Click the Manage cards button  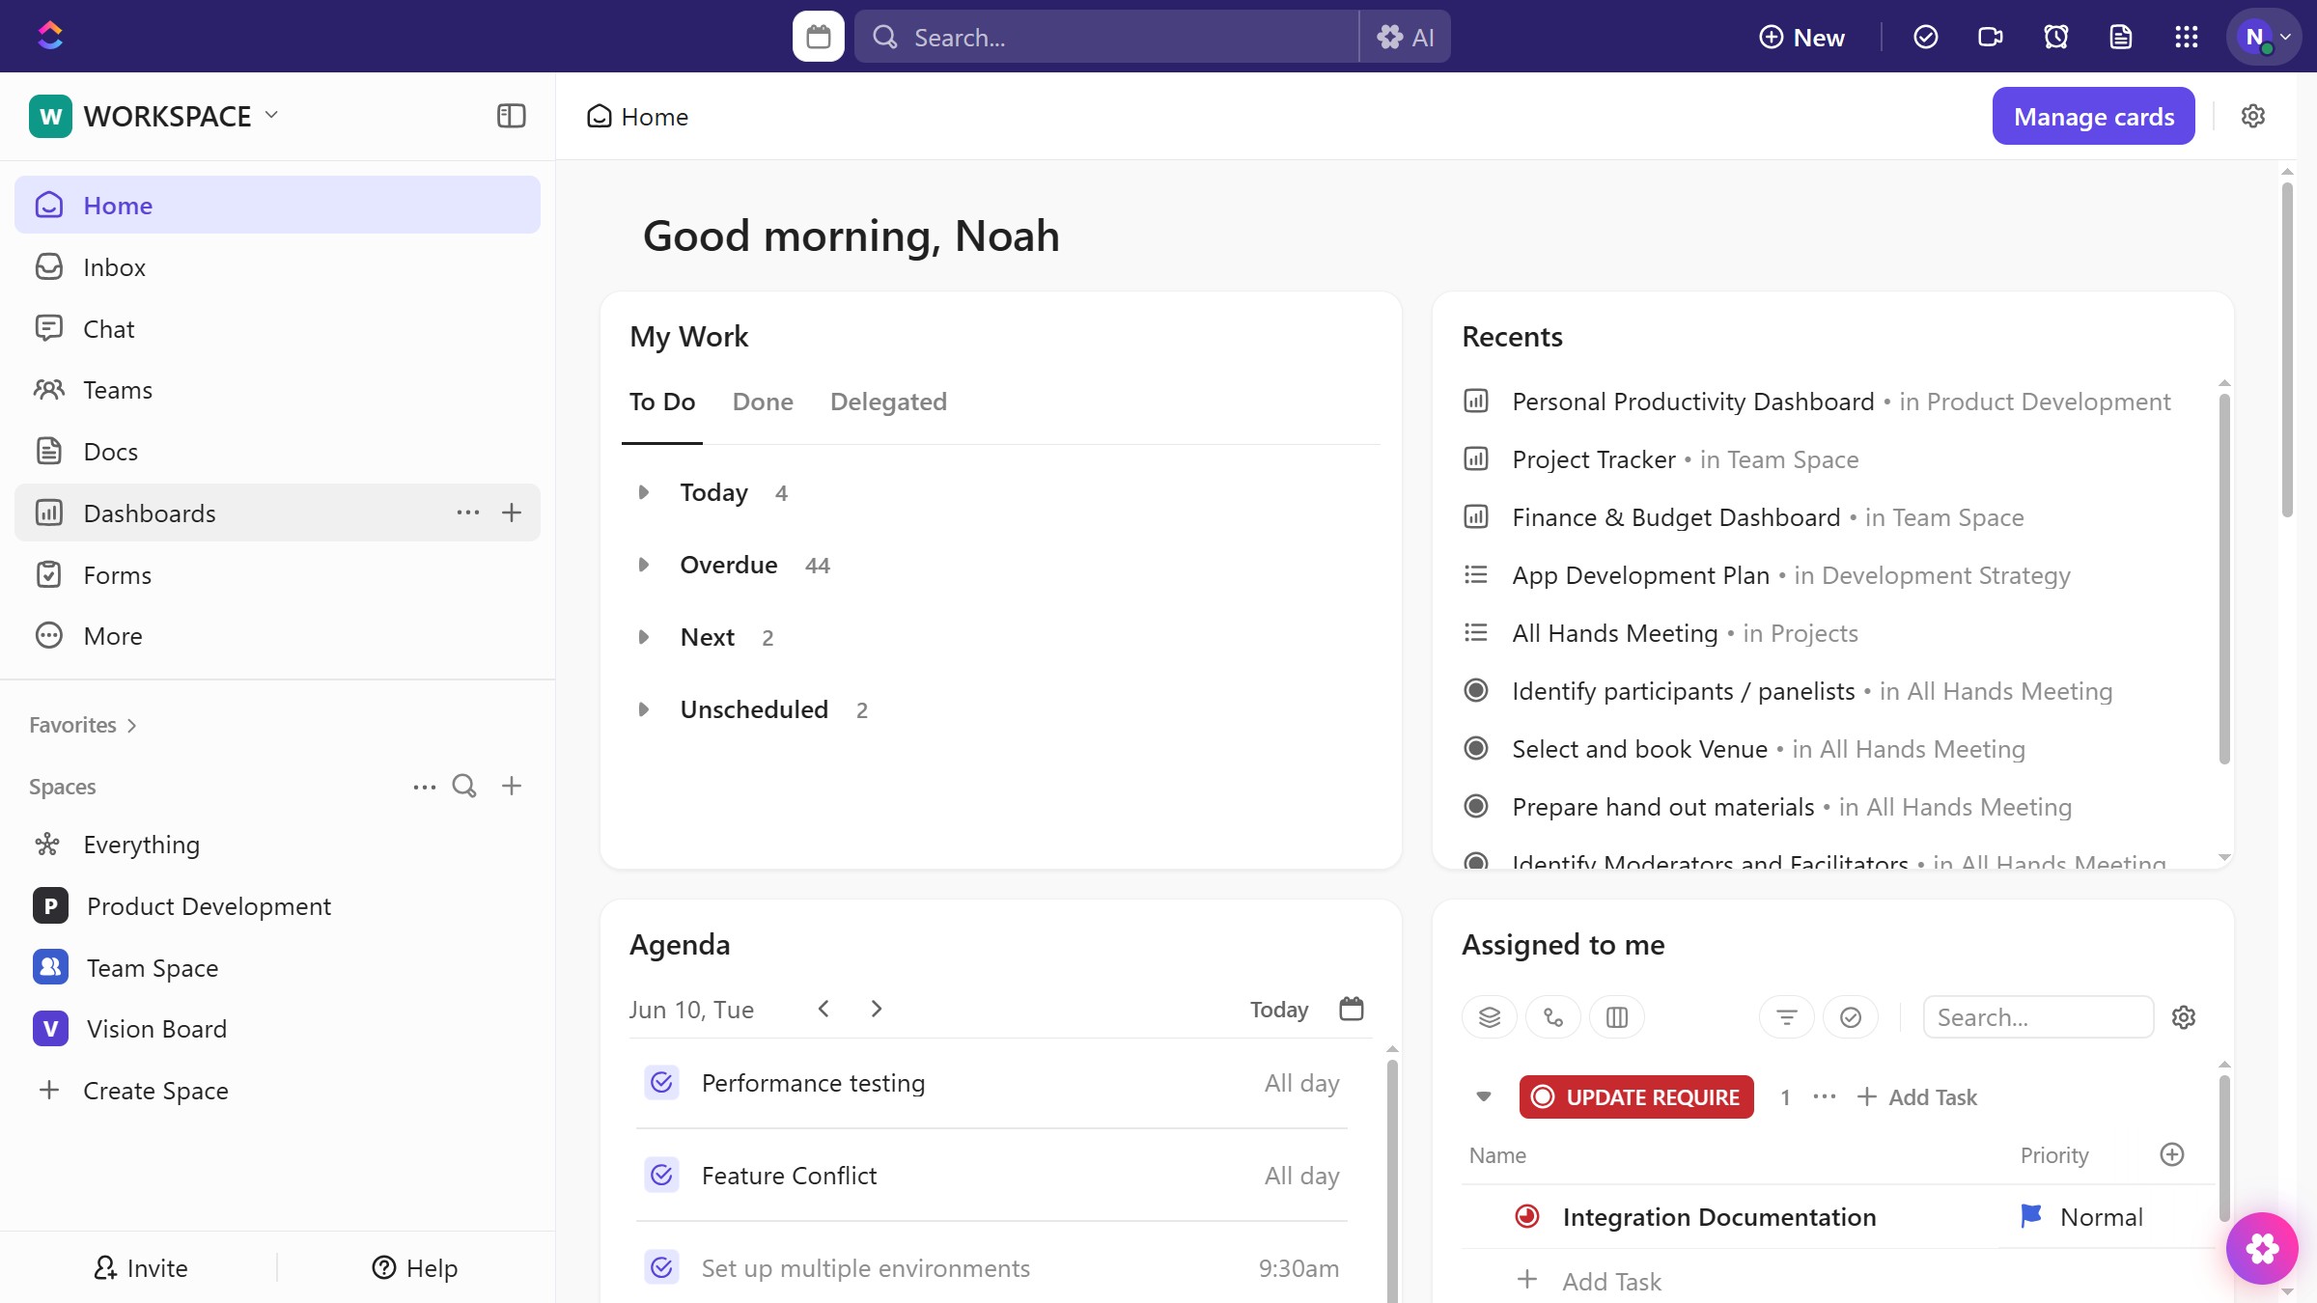(2093, 116)
